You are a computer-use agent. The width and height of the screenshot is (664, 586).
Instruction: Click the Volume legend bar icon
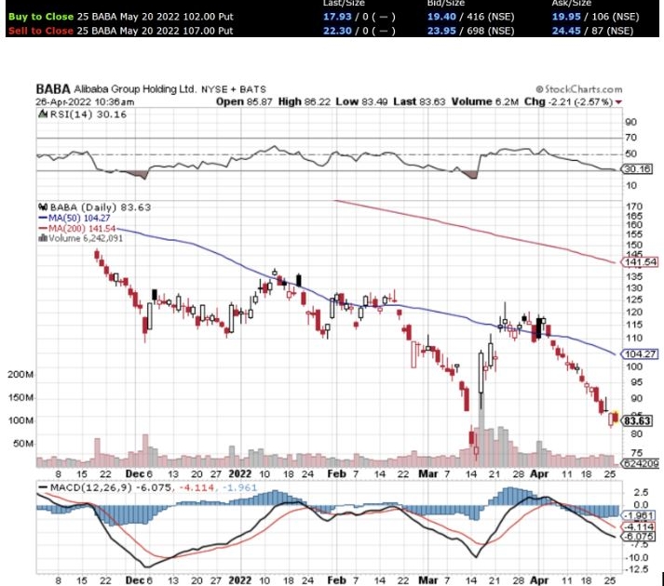pos(39,237)
